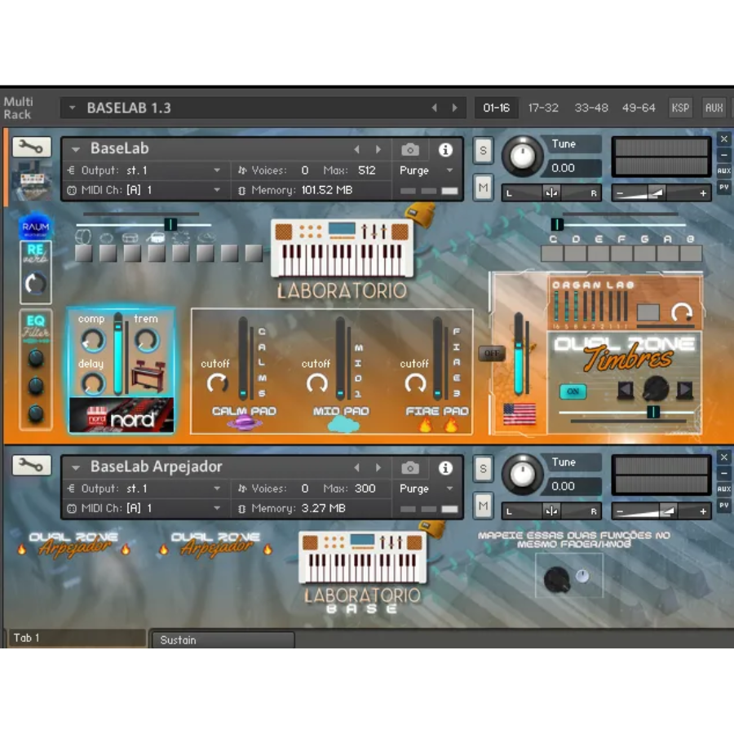
Task: Click BaseLab Arpejador AUX side button
Action: click(723, 489)
